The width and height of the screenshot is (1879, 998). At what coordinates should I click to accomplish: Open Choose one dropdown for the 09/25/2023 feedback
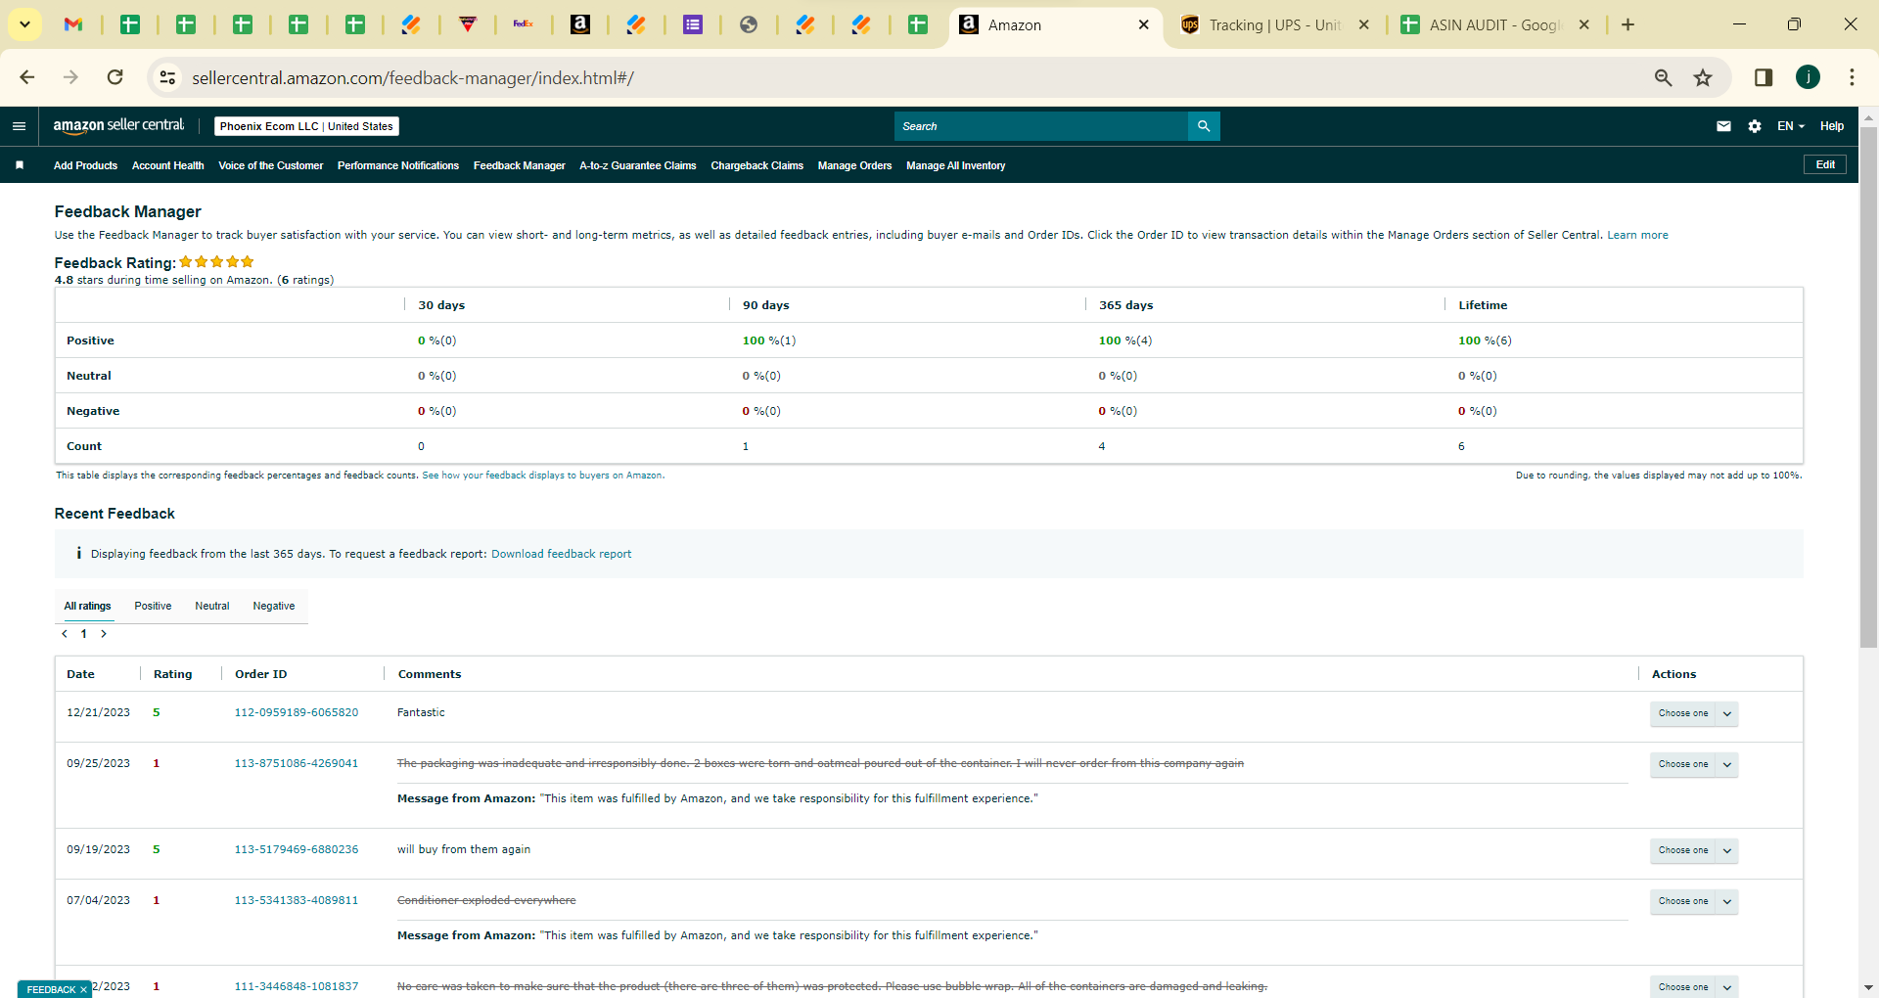tap(1694, 764)
